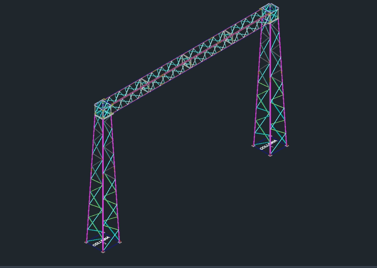Click a gray base plate of the right tower
Viewport: 377px width, 268px height.
(x=253, y=146)
